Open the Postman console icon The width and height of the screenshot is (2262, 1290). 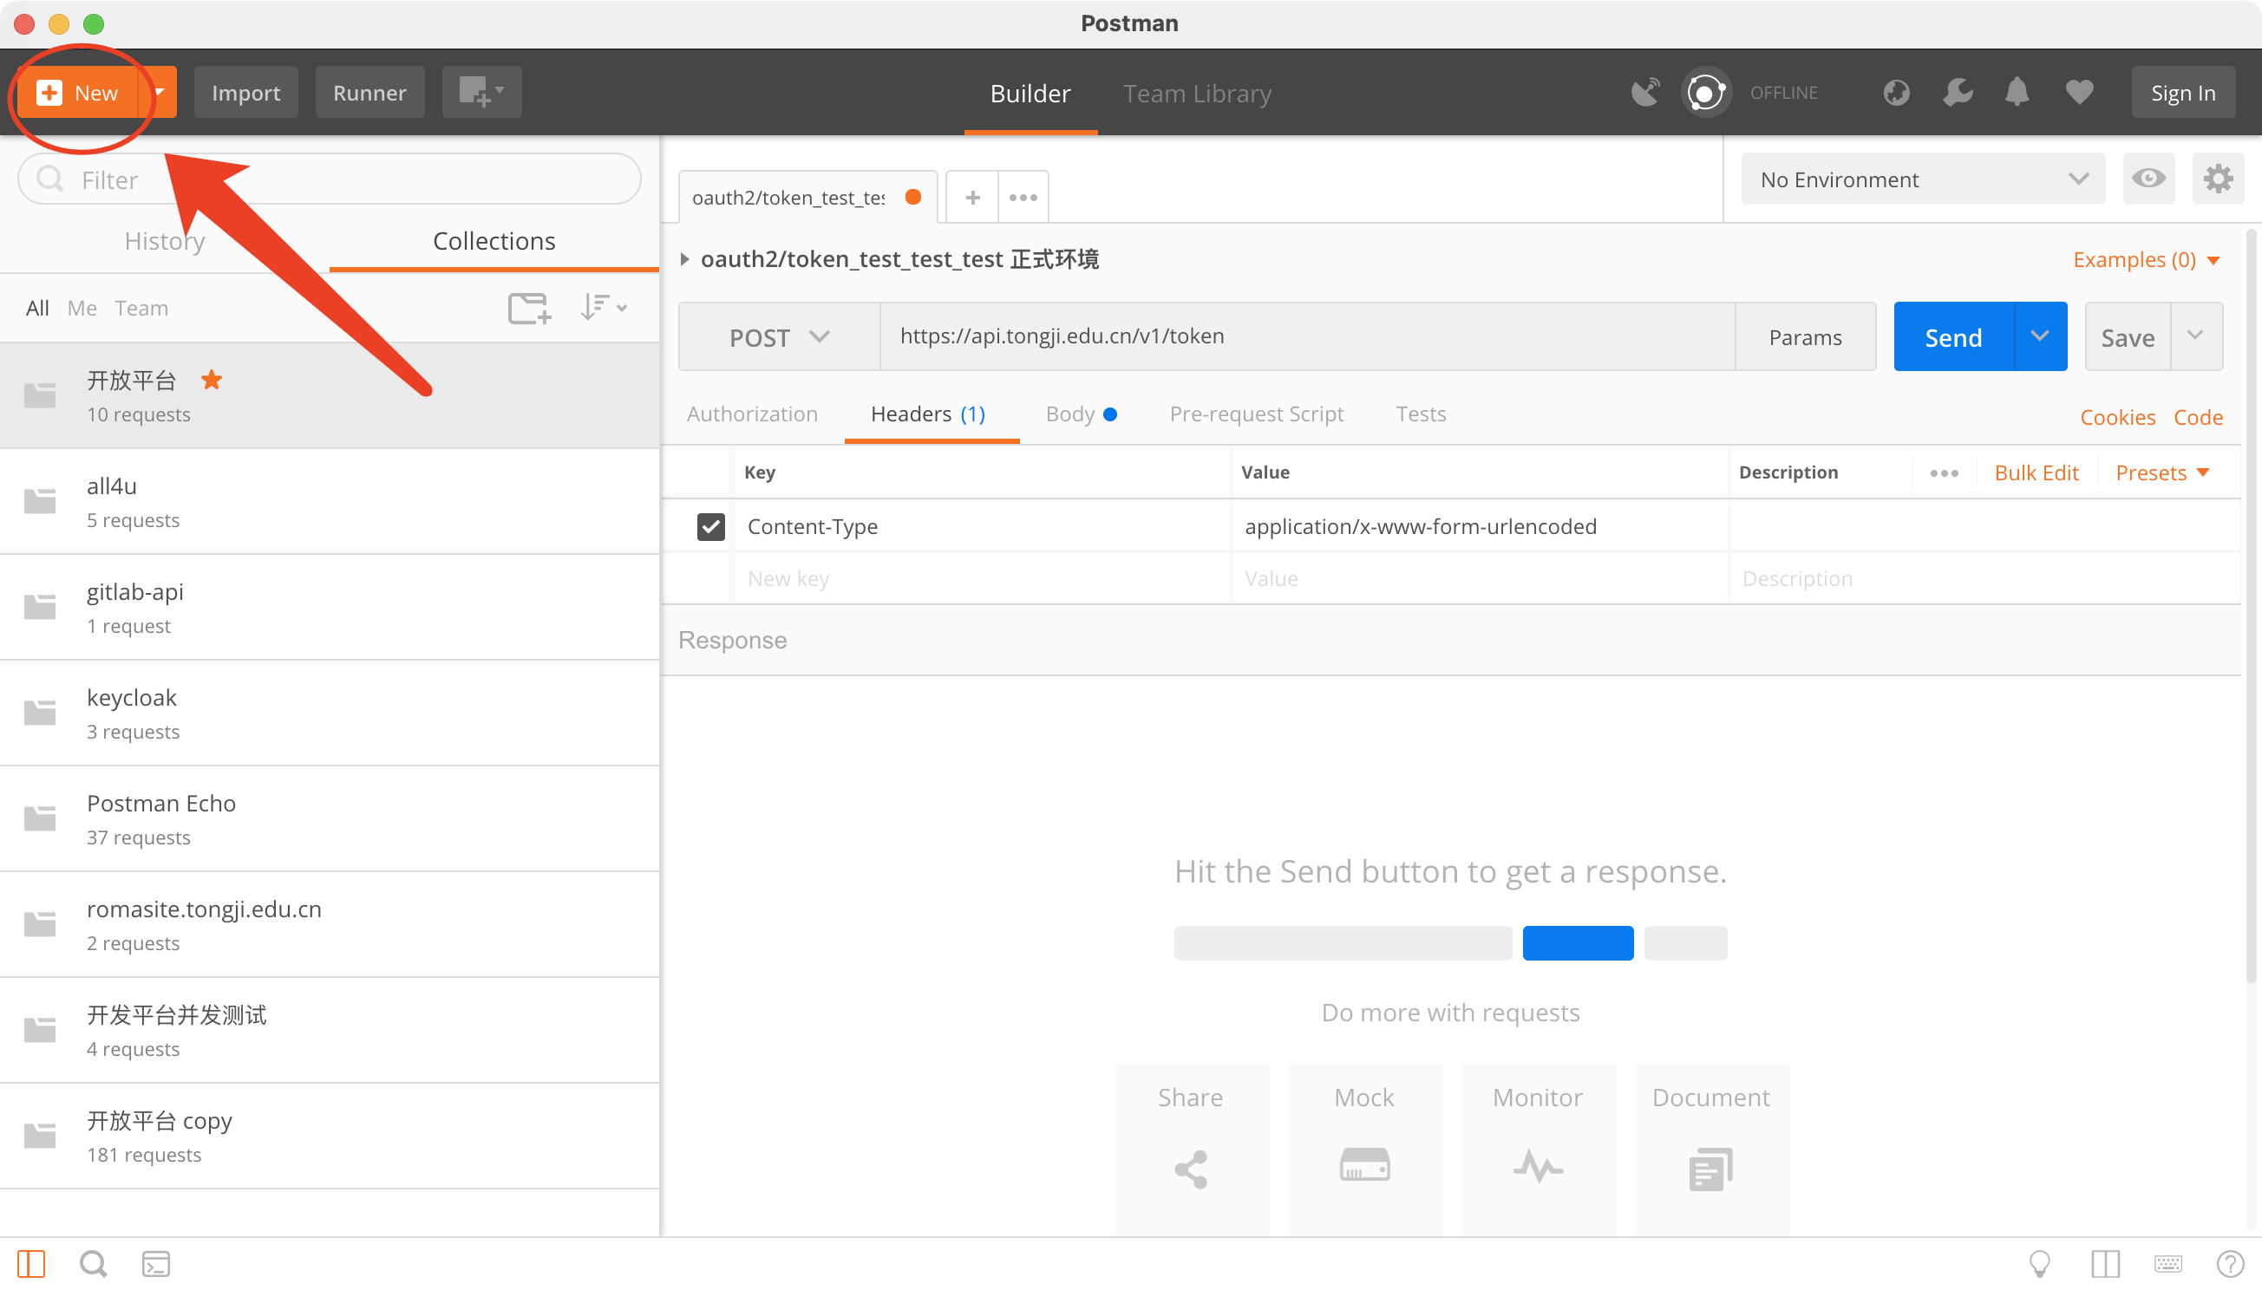tap(155, 1263)
